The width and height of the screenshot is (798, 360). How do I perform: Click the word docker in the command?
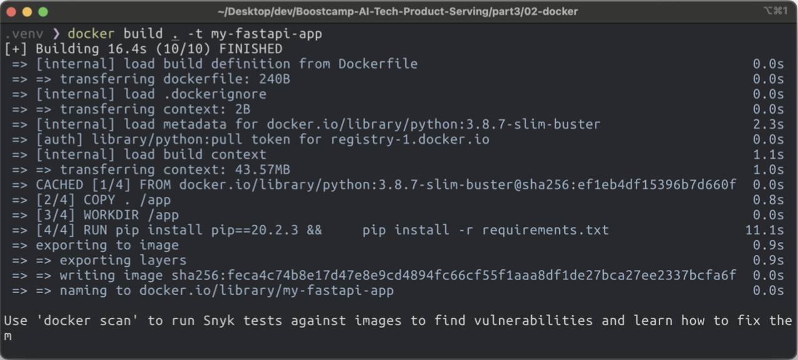91,34
